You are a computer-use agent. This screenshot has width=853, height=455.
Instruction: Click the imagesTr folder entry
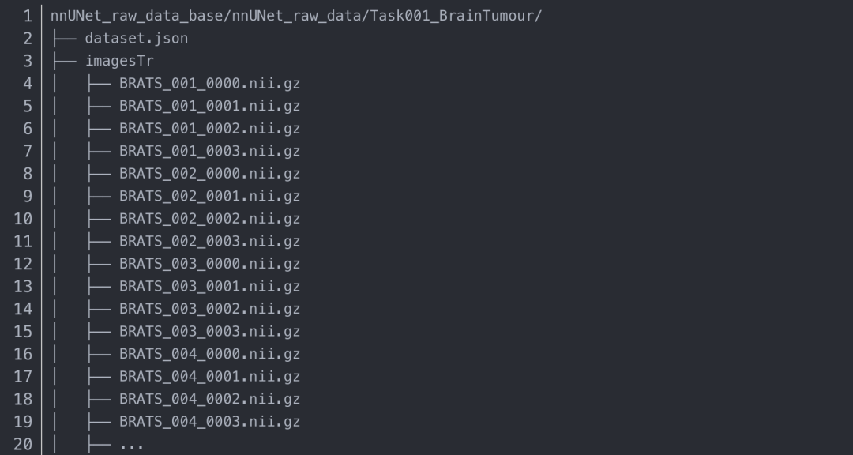point(119,61)
